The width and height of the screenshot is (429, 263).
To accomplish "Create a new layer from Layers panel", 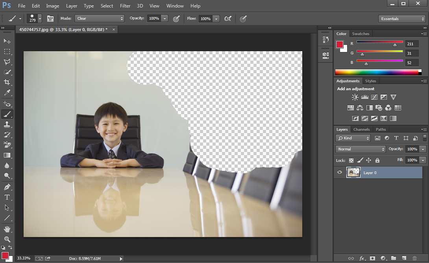I will tap(404, 258).
